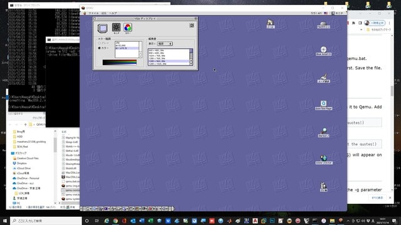
Task: Click the Mac menu bar clock
Action: tap(316, 13)
